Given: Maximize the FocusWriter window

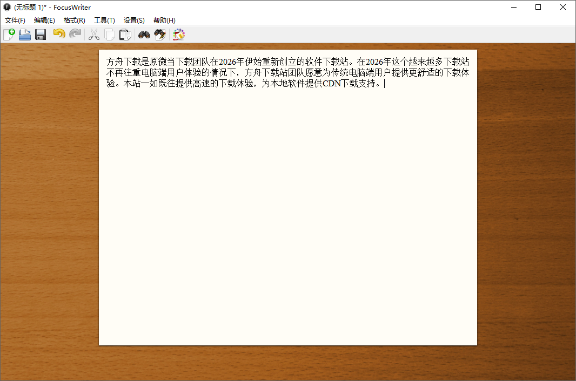Looking at the screenshot, I should [538, 7].
